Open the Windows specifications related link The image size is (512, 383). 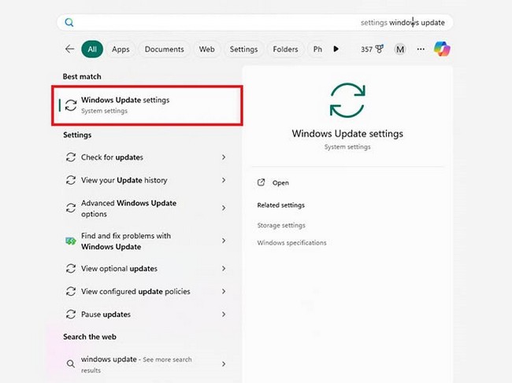(291, 243)
